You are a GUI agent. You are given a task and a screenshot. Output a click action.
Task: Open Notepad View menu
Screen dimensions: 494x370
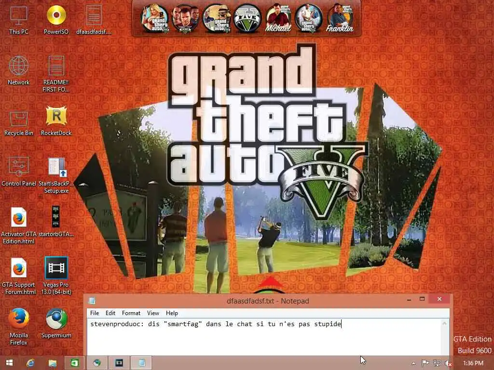pos(153,313)
